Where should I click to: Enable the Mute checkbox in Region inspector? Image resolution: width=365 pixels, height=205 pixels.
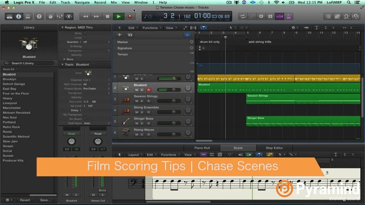point(85,33)
